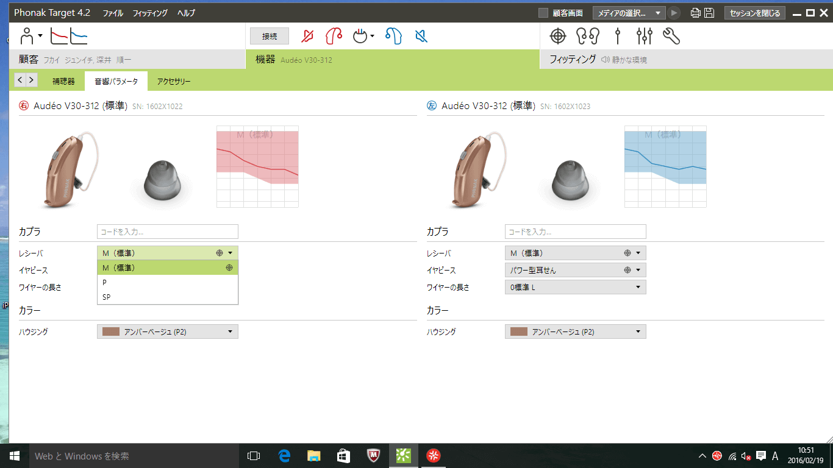Image resolution: width=833 pixels, height=468 pixels.
Task: Click target icon in left earpiece field
Action: [x=627, y=270]
